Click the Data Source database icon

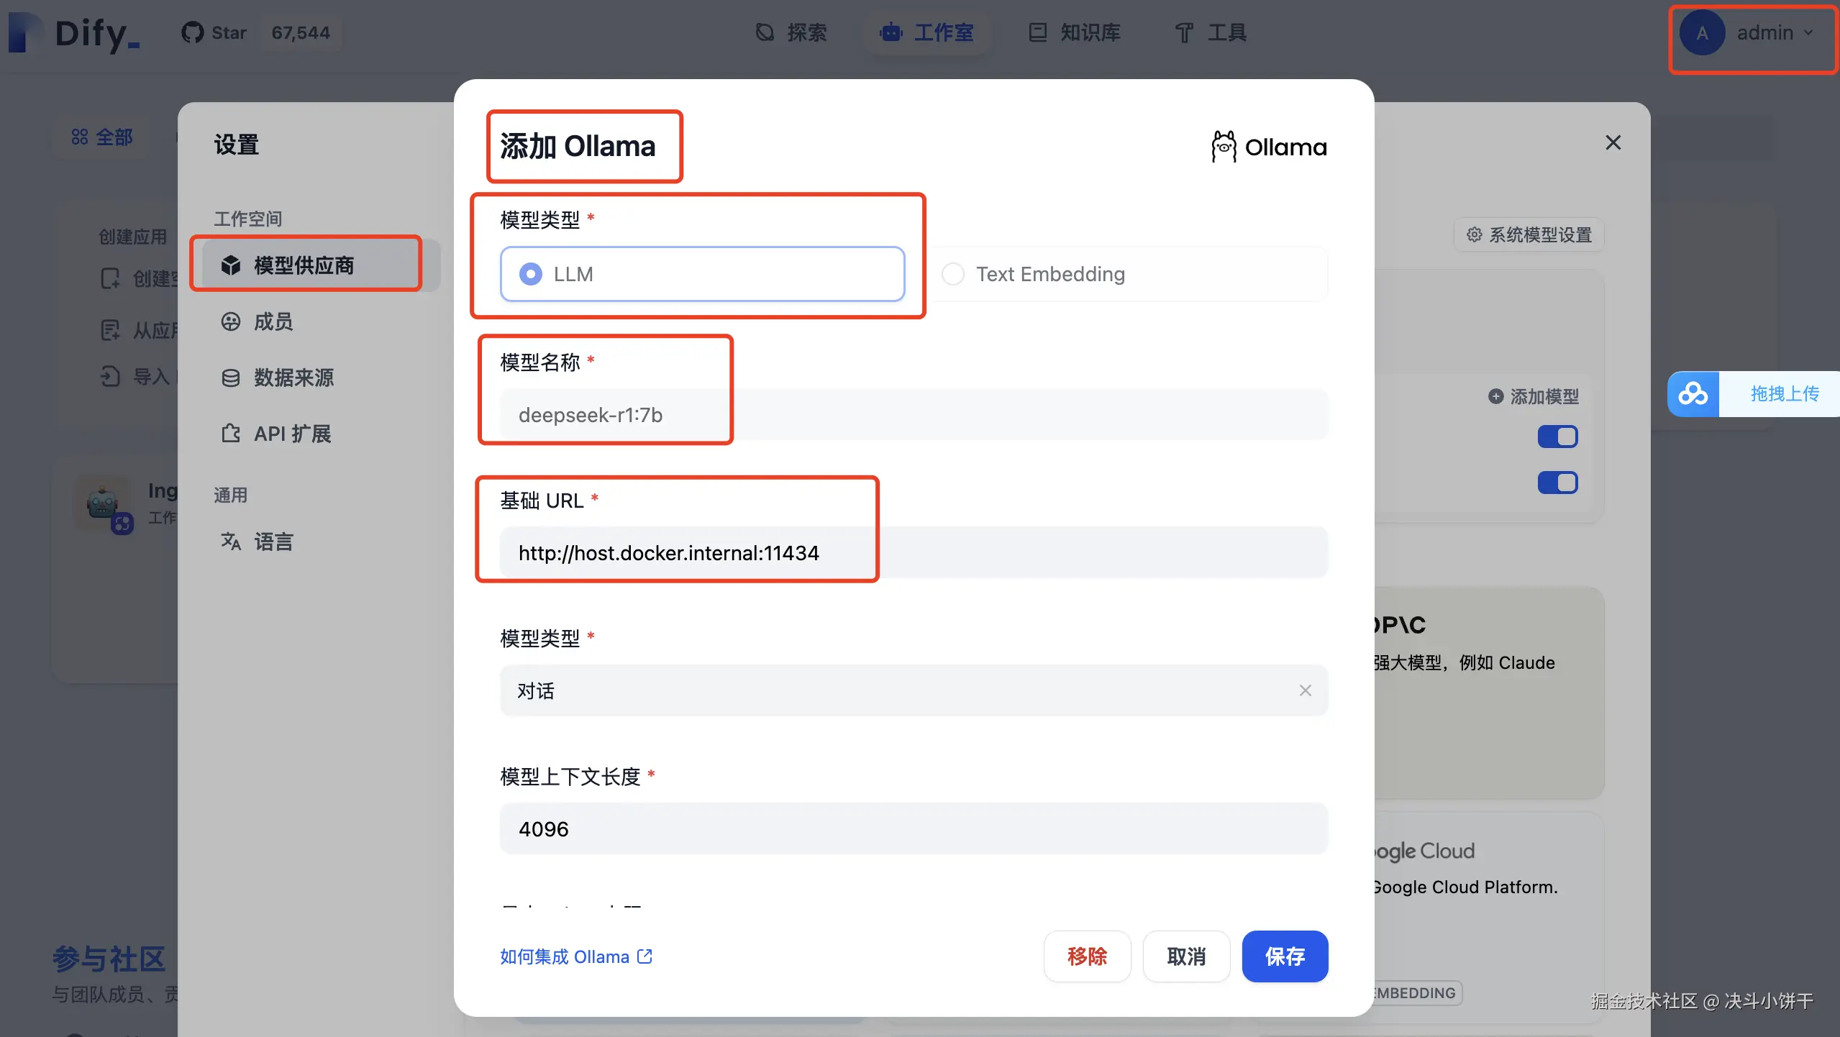[230, 378]
